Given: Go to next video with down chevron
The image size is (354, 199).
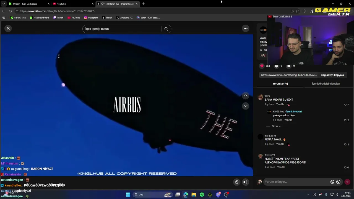Looking at the screenshot, I should pyautogui.click(x=245, y=106).
